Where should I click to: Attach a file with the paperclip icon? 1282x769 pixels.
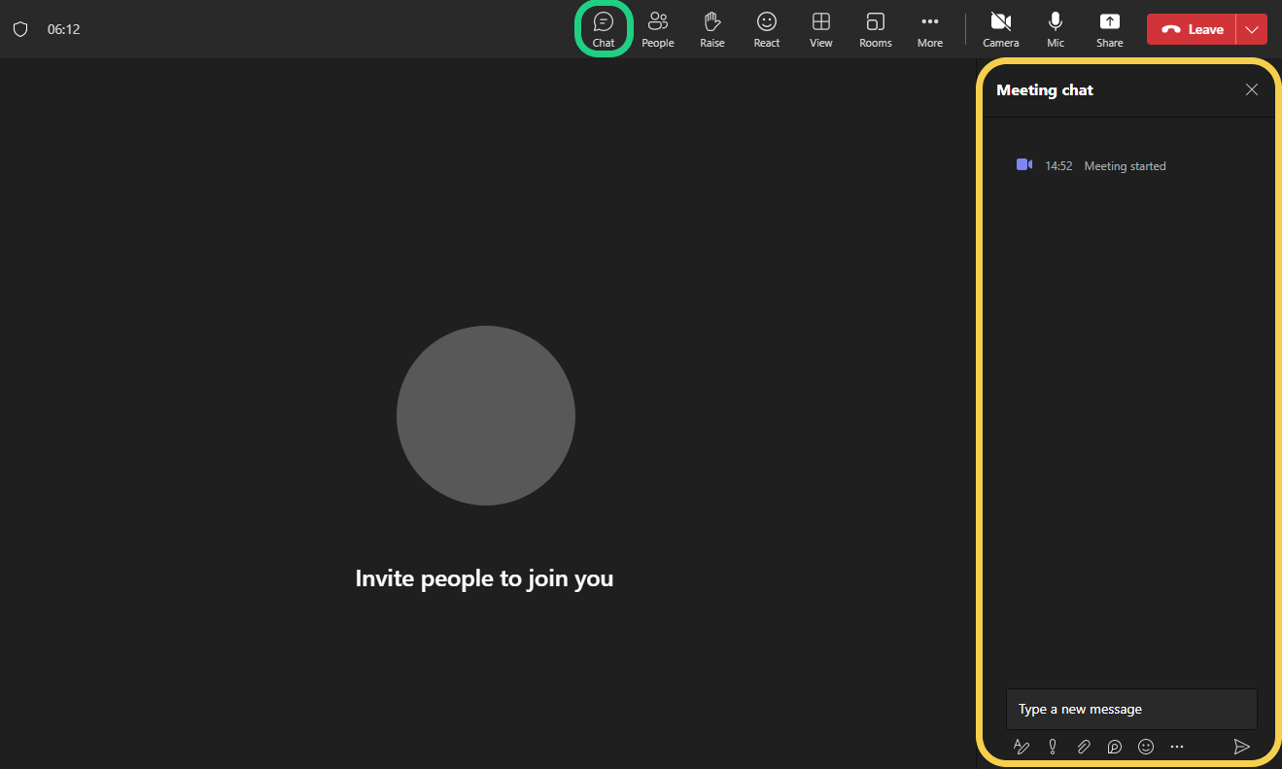[1084, 747]
